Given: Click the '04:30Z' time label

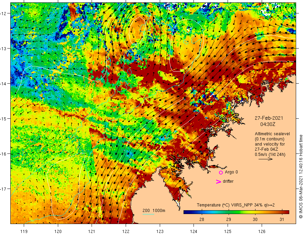Looking at the screenshot, I should tap(268, 124).
